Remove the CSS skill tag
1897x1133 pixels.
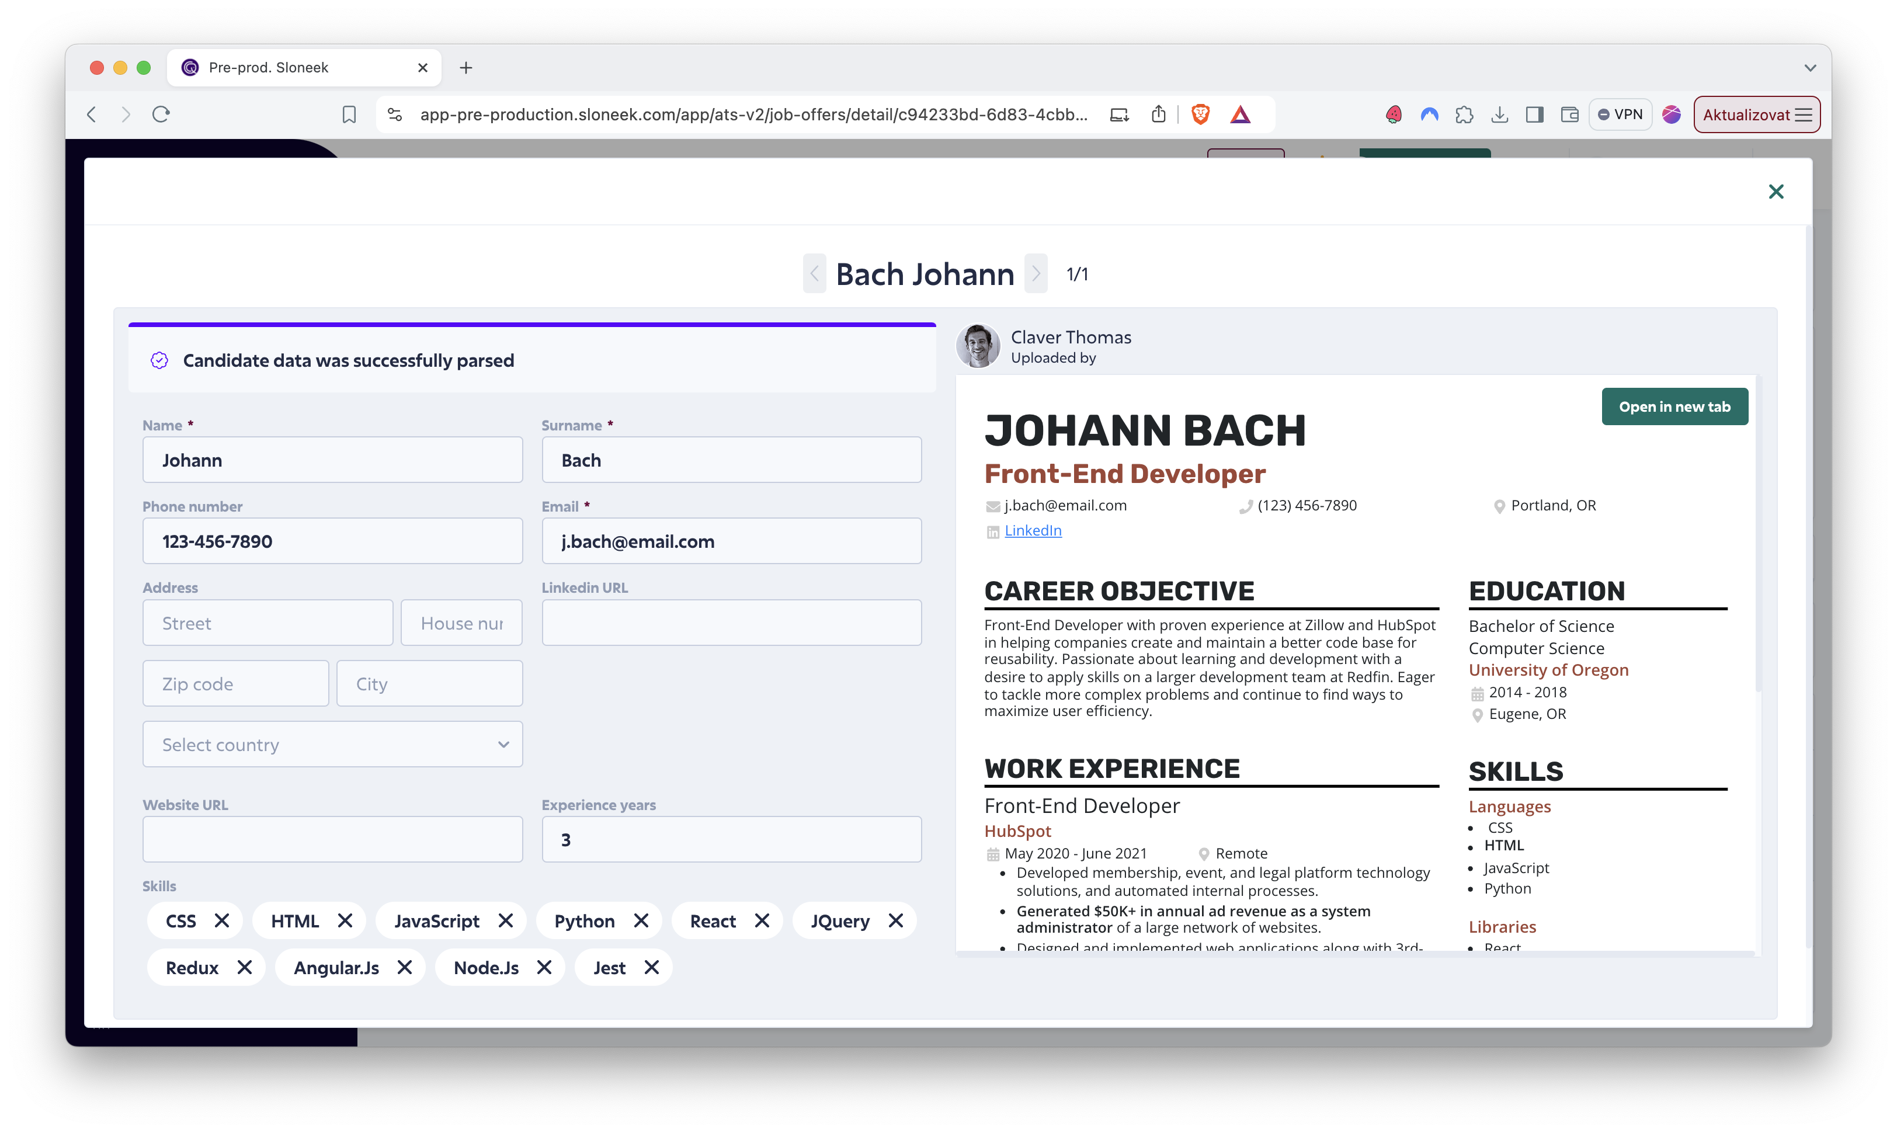(x=221, y=921)
